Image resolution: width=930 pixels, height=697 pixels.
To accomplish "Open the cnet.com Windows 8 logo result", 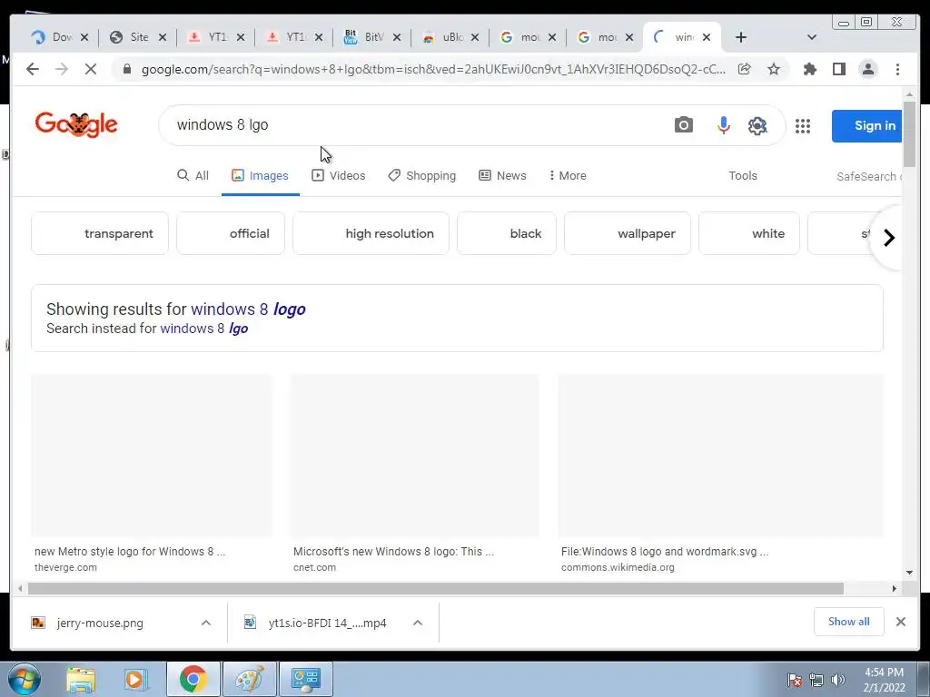I will [415, 474].
